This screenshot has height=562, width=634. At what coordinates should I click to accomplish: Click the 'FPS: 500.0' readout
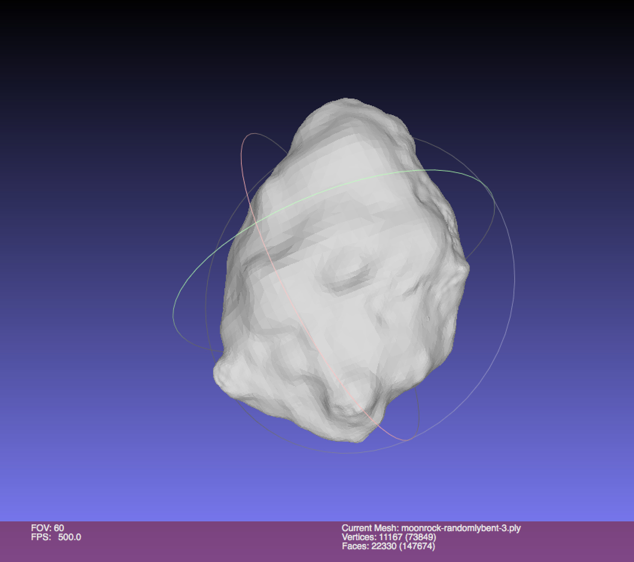(x=56, y=537)
